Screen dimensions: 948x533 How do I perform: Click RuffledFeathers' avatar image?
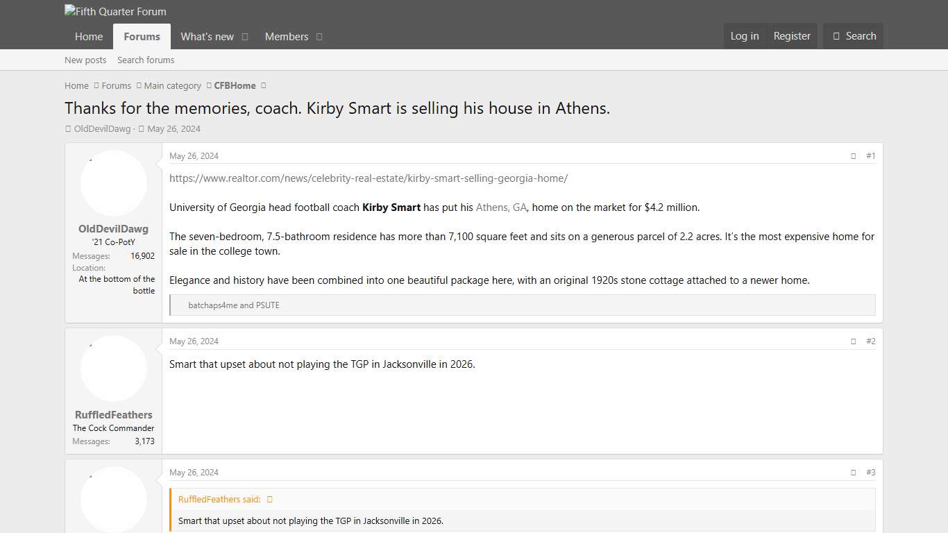(113, 368)
